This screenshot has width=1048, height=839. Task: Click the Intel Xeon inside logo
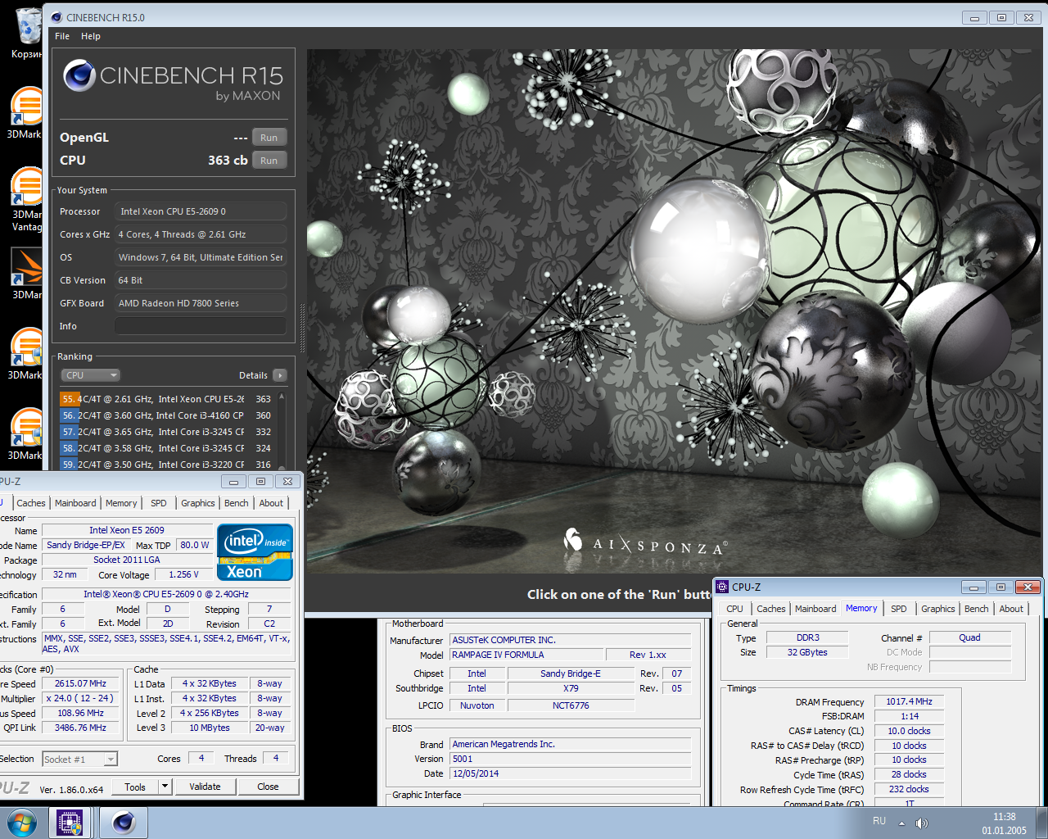pos(255,552)
